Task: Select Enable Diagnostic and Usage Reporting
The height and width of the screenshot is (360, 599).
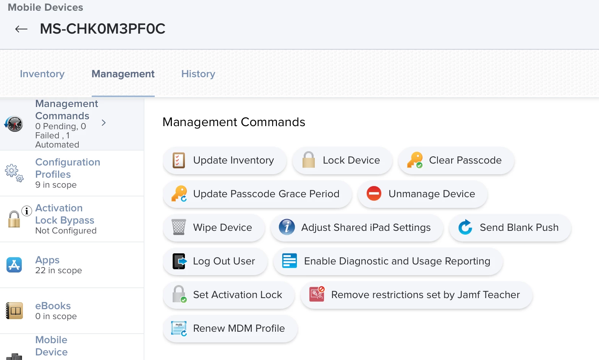Action: (x=388, y=261)
